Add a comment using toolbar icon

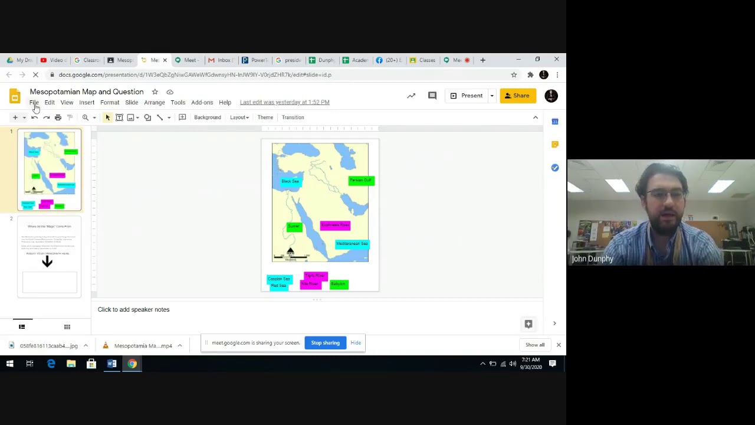point(182,117)
